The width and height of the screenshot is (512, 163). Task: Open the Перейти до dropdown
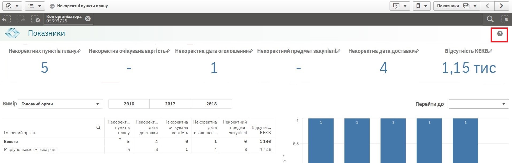tap(479, 104)
